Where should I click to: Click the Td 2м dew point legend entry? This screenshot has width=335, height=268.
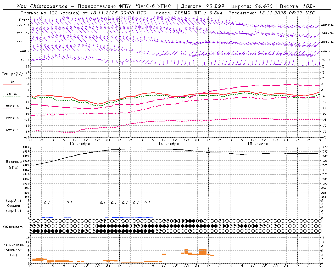12,94
